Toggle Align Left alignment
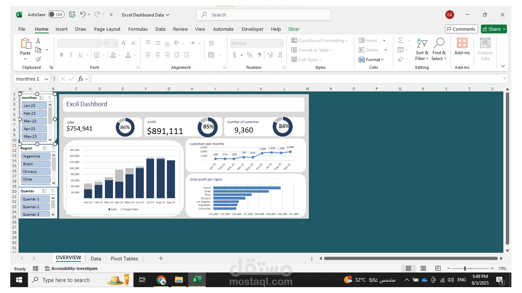The image size is (522, 293). point(148,55)
